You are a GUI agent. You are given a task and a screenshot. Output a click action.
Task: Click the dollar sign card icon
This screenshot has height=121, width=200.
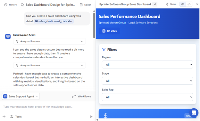105,116
